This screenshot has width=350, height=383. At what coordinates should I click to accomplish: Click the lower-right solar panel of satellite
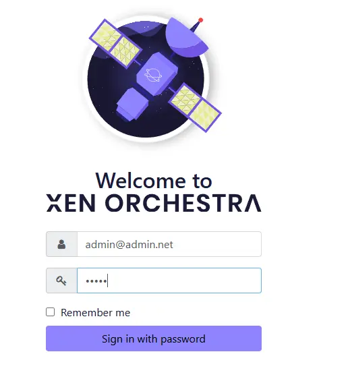pos(195,107)
